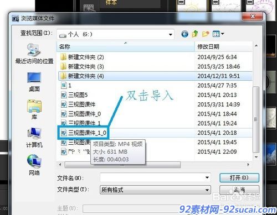
Task: Go up one folder level
Action: [x=195, y=34]
